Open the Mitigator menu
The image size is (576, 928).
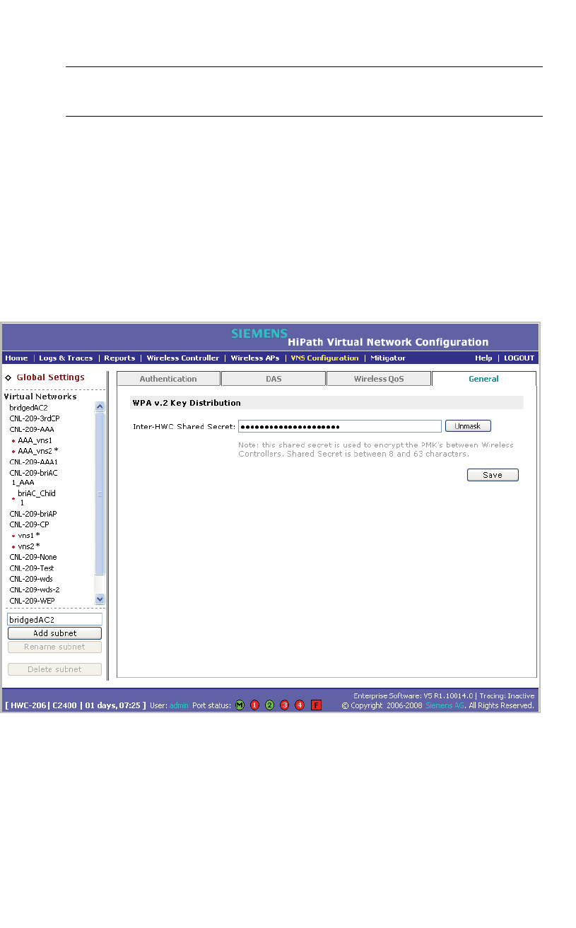388,358
